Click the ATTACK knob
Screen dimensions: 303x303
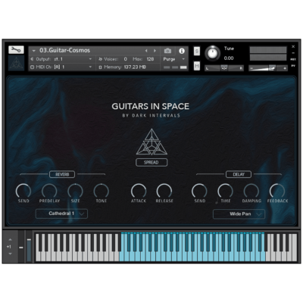[x=139, y=191]
